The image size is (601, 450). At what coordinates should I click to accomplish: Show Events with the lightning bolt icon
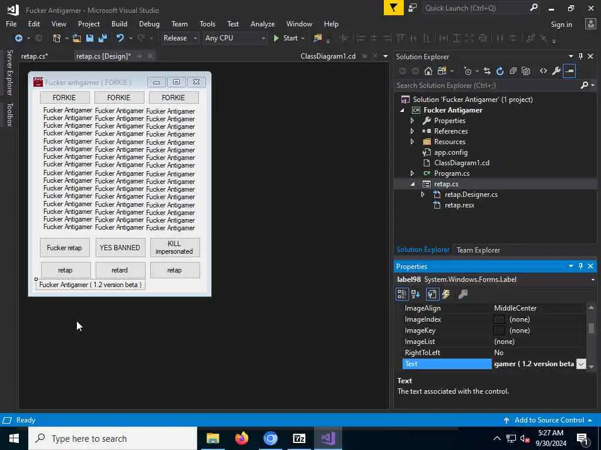pyautogui.click(x=446, y=294)
